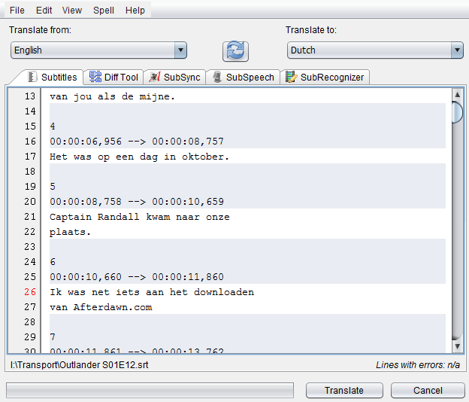Click the SubSpeech microphone icon
The image size is (469, 402).
[x=217, y=78]
